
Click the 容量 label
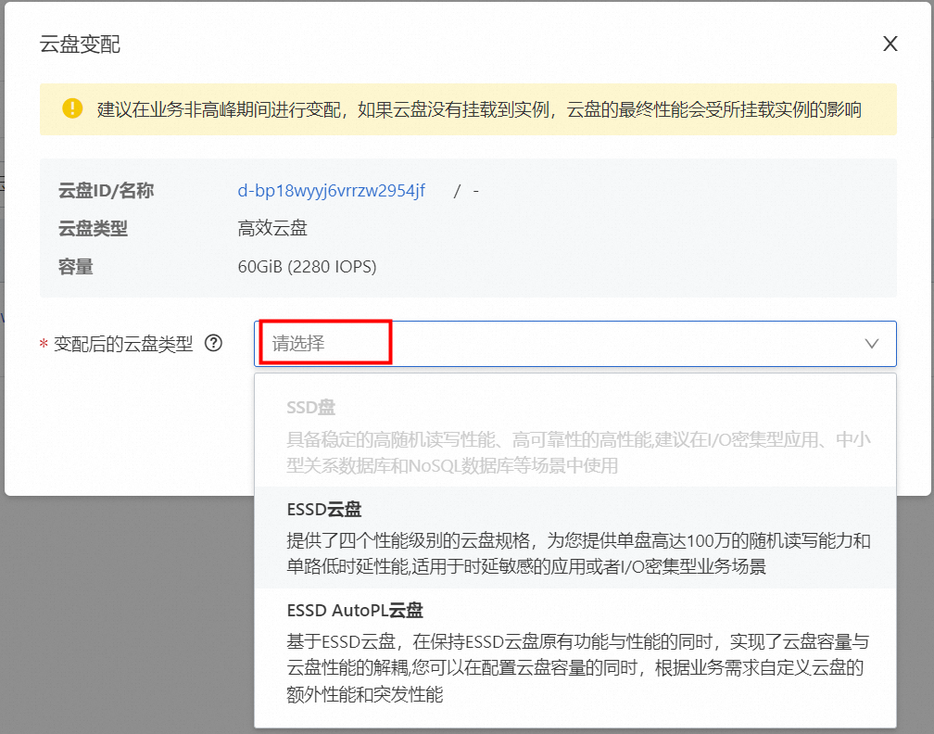76,267
